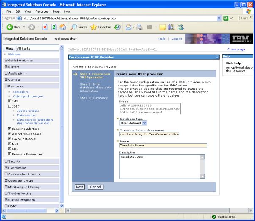Collapse the JDBC tree node
This screenshot has height=221, width=255.
tap(10, 106)
